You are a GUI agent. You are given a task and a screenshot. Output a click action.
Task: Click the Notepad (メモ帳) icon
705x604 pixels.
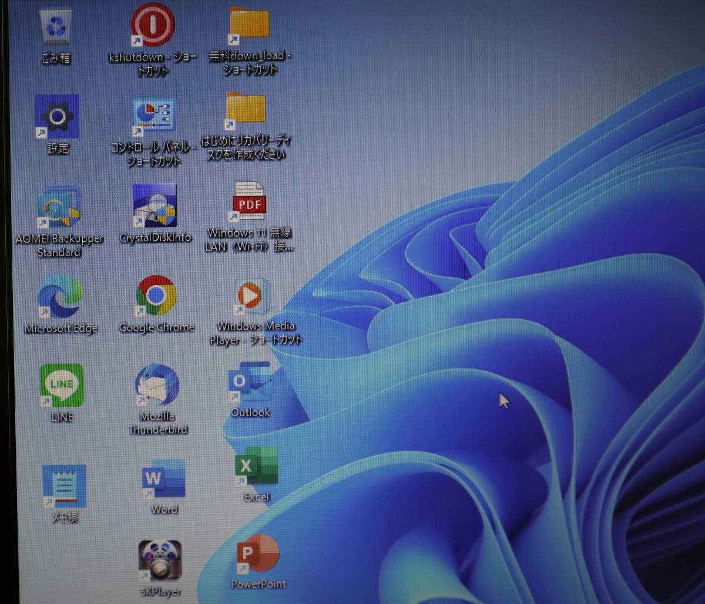[64, 486]
